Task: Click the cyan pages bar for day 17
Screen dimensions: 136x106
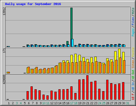Action: click(72, 43)
